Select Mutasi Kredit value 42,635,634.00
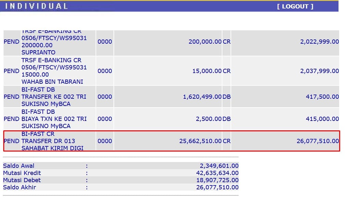 point(217,173)
